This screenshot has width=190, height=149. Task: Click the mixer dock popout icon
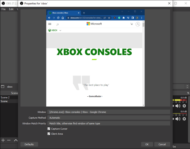[188, 93]
